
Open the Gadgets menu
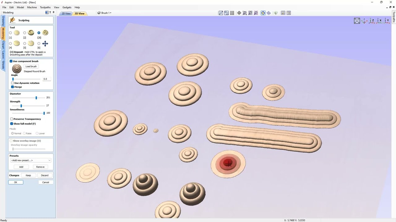tap(67, 7)
